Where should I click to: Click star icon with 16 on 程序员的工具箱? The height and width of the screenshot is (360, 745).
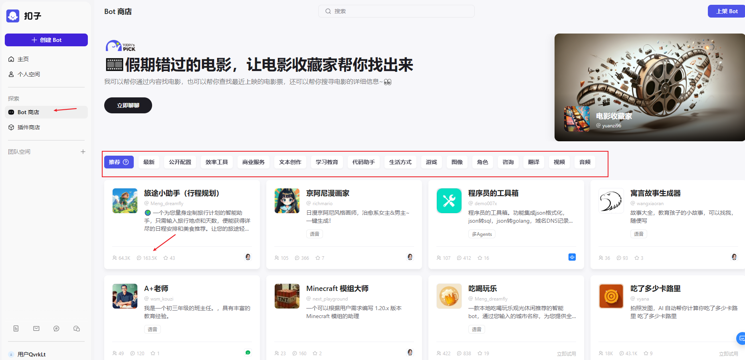tap(480, 258)
